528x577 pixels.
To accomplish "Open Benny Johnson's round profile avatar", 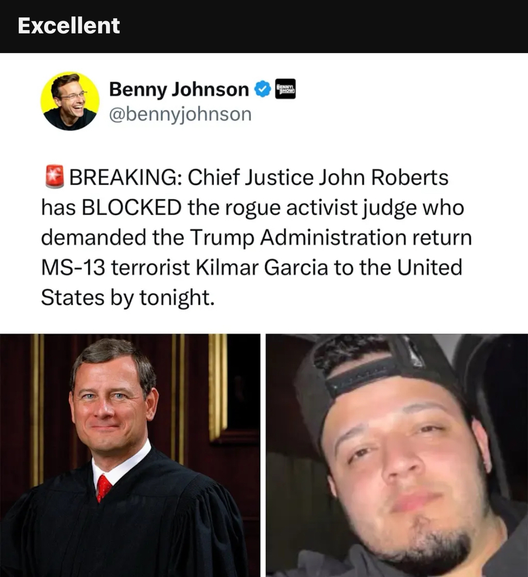I will click(70, 101).
